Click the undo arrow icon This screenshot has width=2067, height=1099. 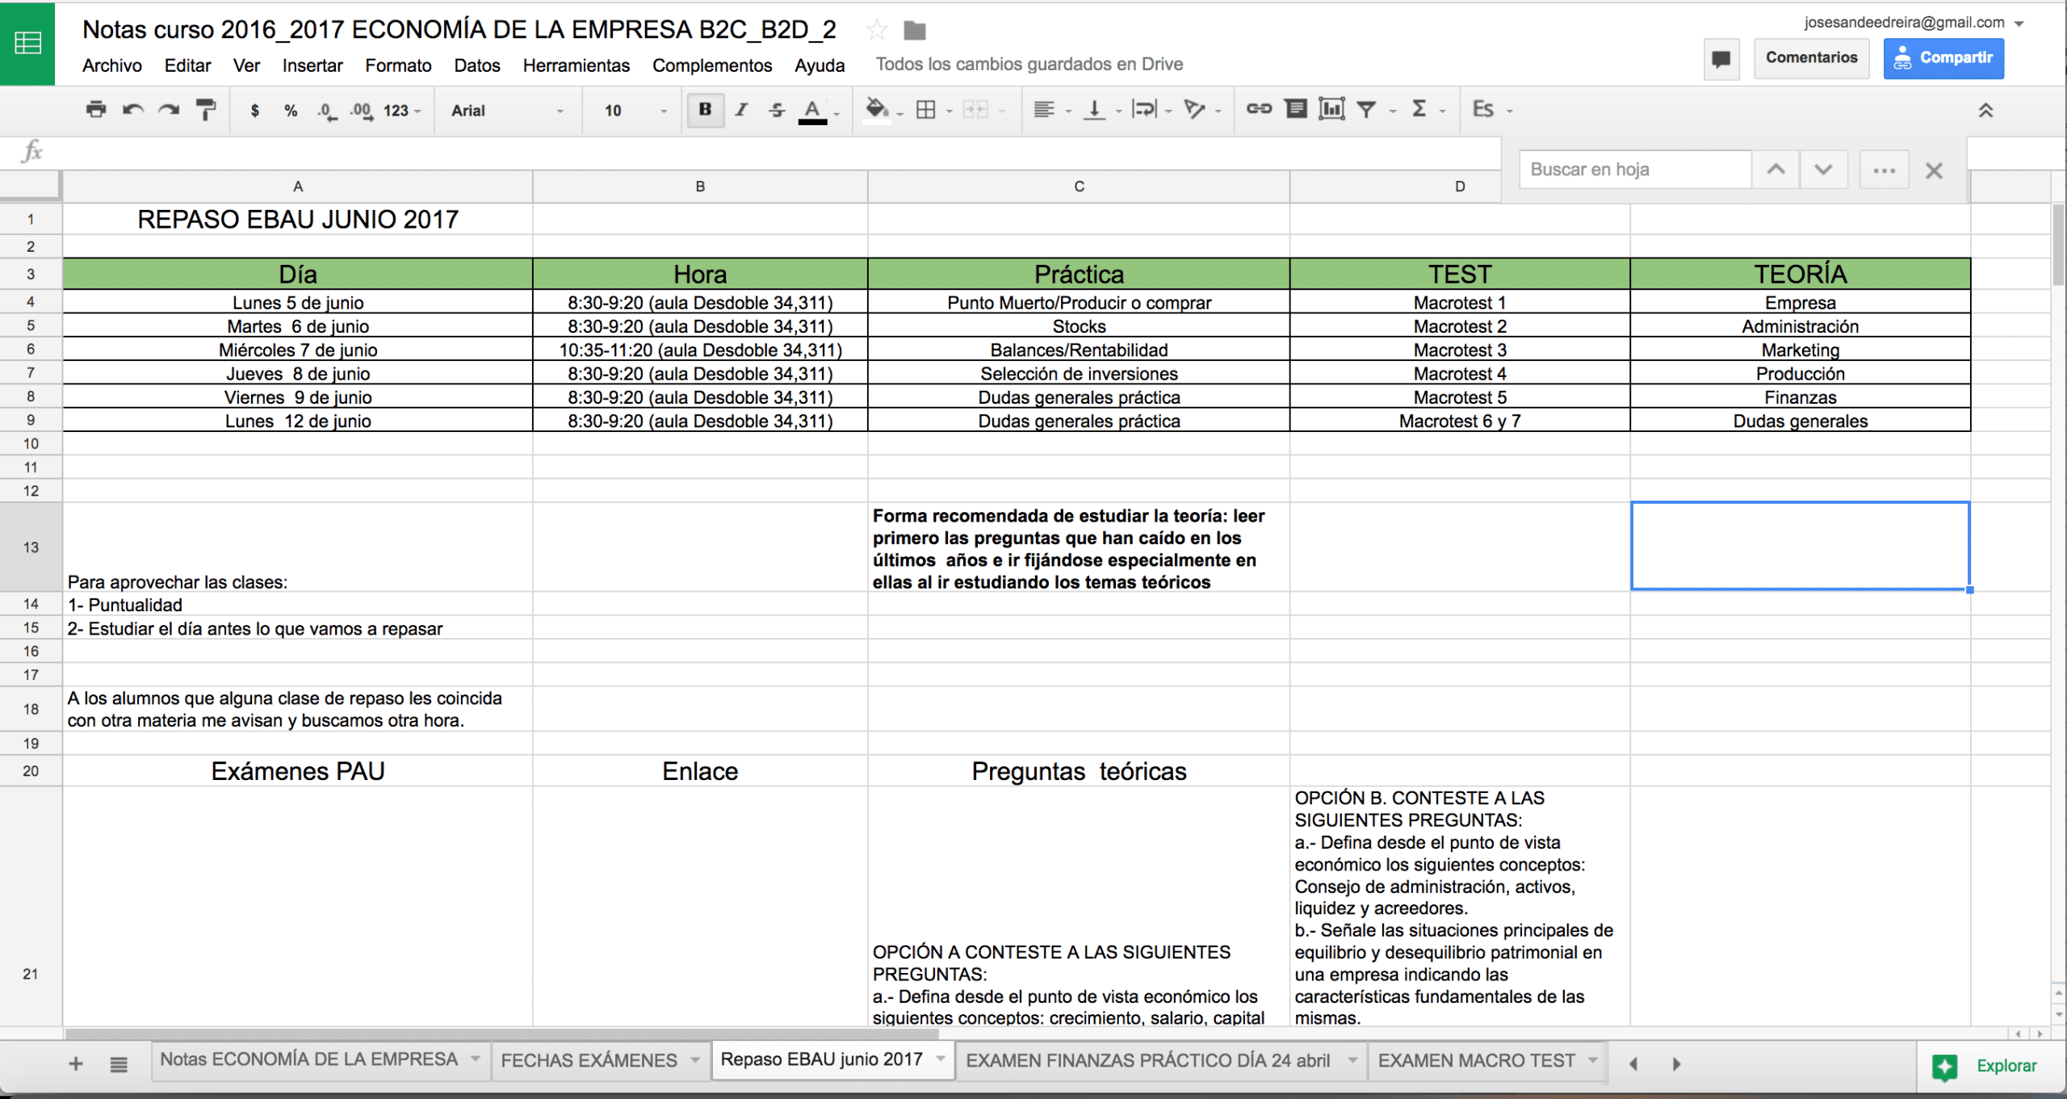(132, 110)
